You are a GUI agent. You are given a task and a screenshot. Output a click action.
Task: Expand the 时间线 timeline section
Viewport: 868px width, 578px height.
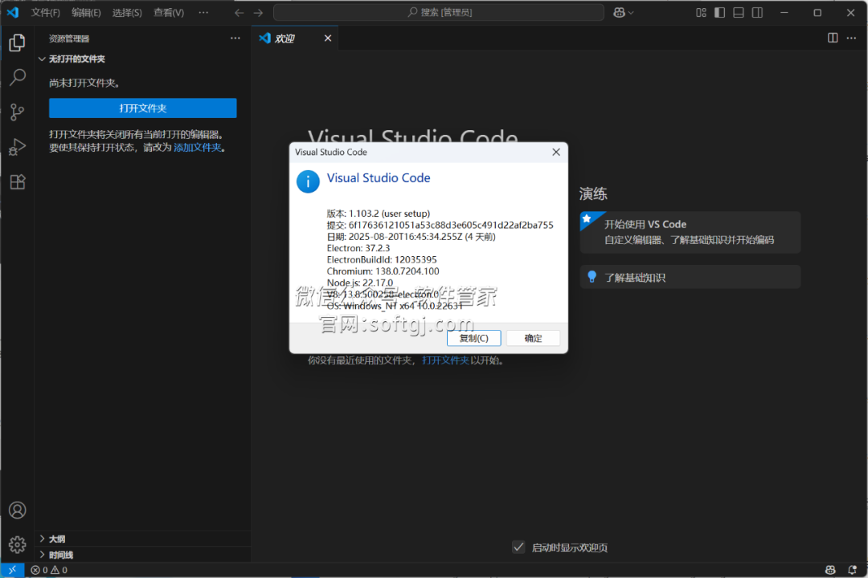pyautogui.click(x=60, y=555)
